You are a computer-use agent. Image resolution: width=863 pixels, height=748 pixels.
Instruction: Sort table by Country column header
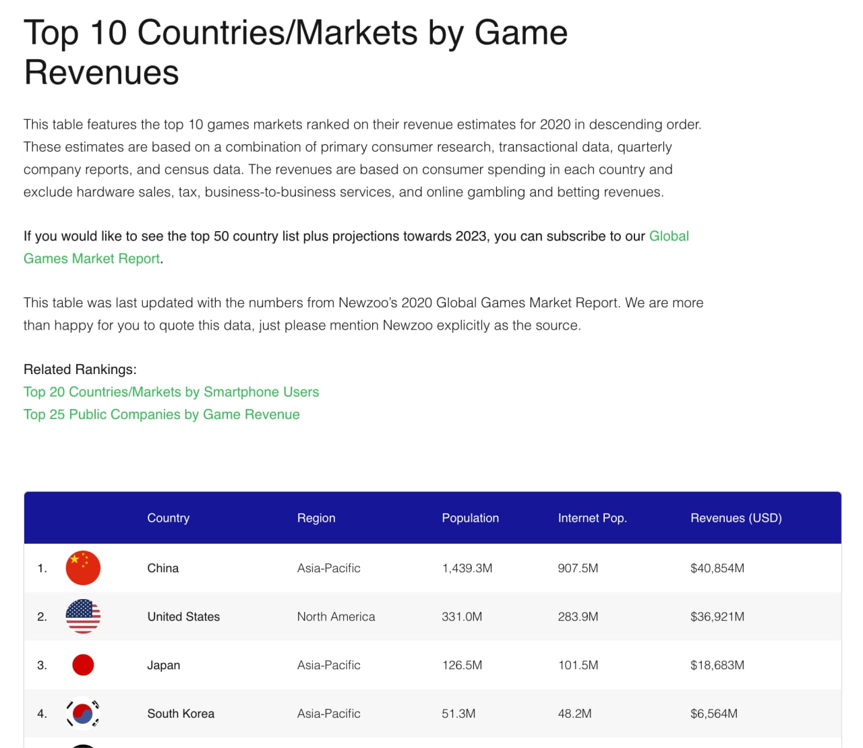(x=169, y=518)
